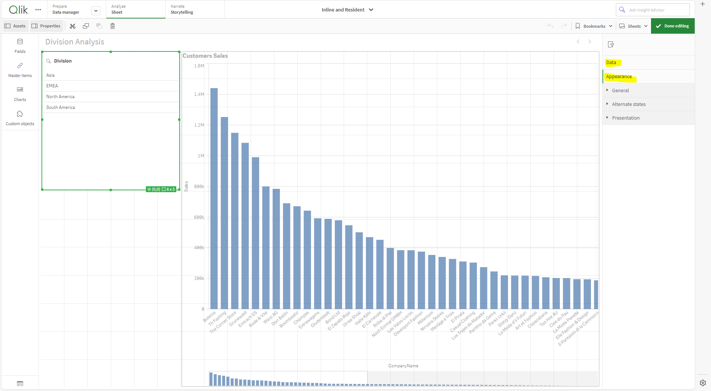
Task: Select South America in the Division filter
Action: (x=111, y=107)
